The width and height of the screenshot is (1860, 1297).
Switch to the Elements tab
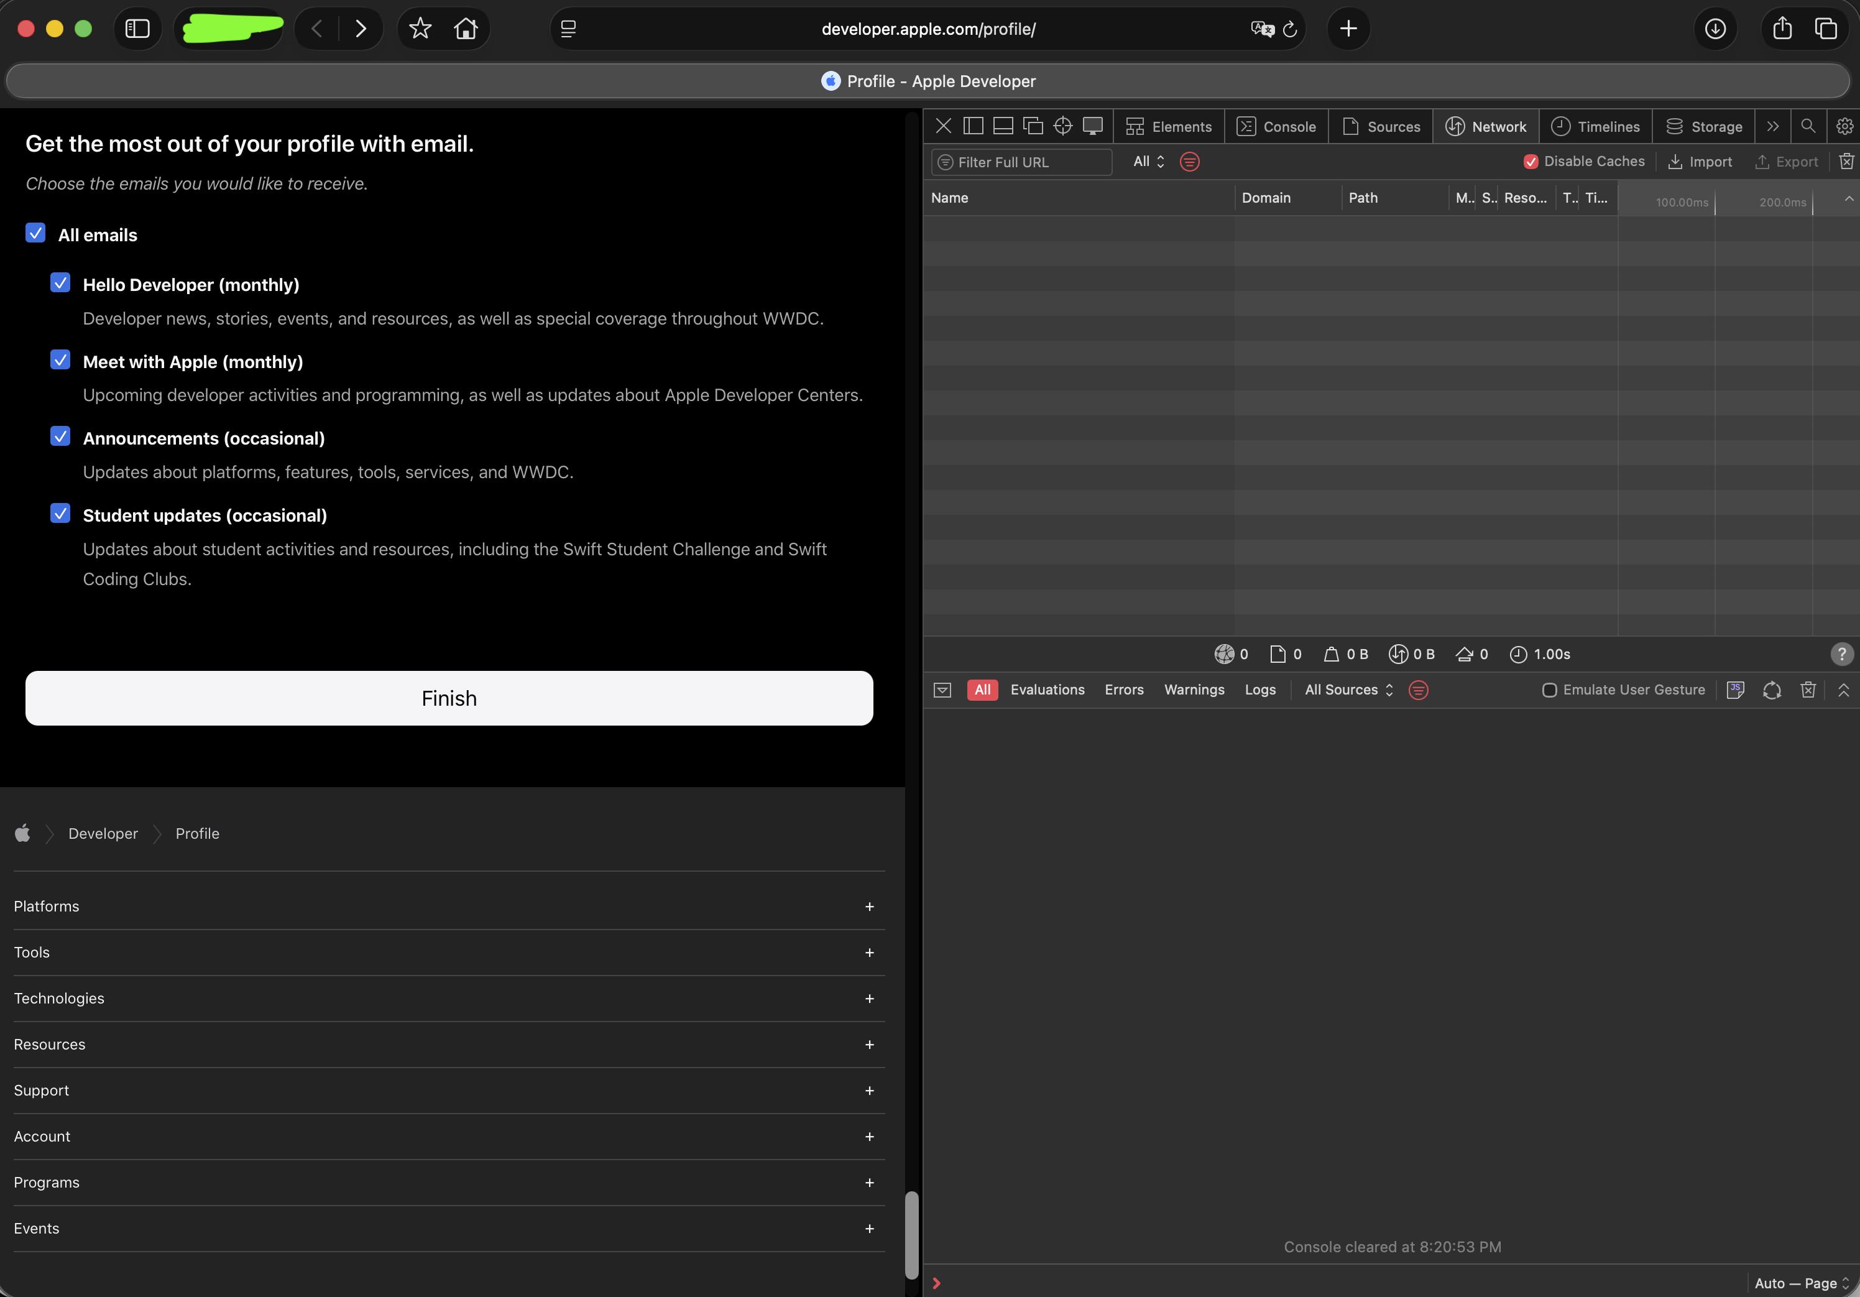tap(1169, 126)
